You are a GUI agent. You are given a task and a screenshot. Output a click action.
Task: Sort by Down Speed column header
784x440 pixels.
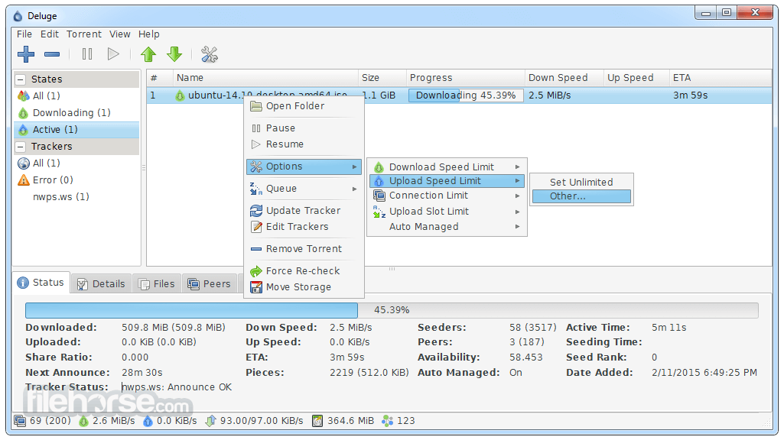pos(564,78)
